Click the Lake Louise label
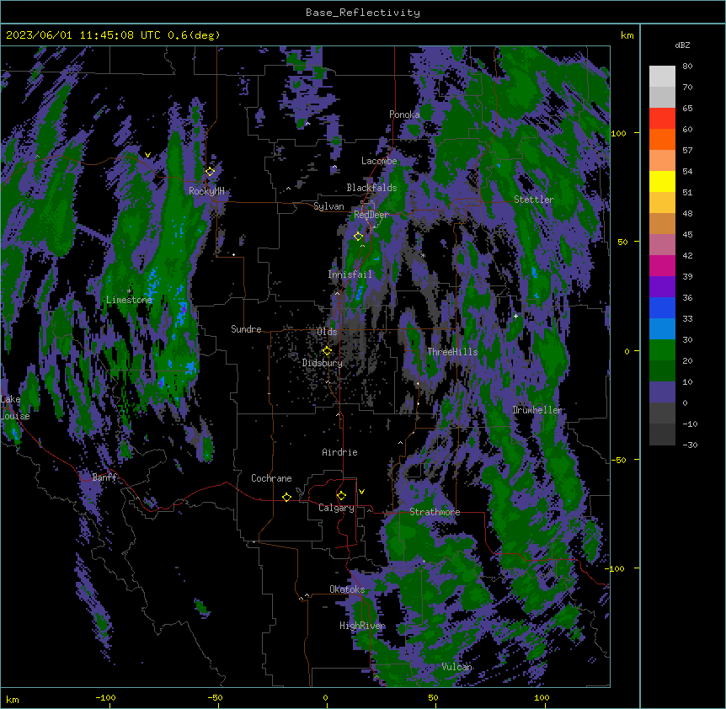Screen dimensions: 726x709 (14, 408)
